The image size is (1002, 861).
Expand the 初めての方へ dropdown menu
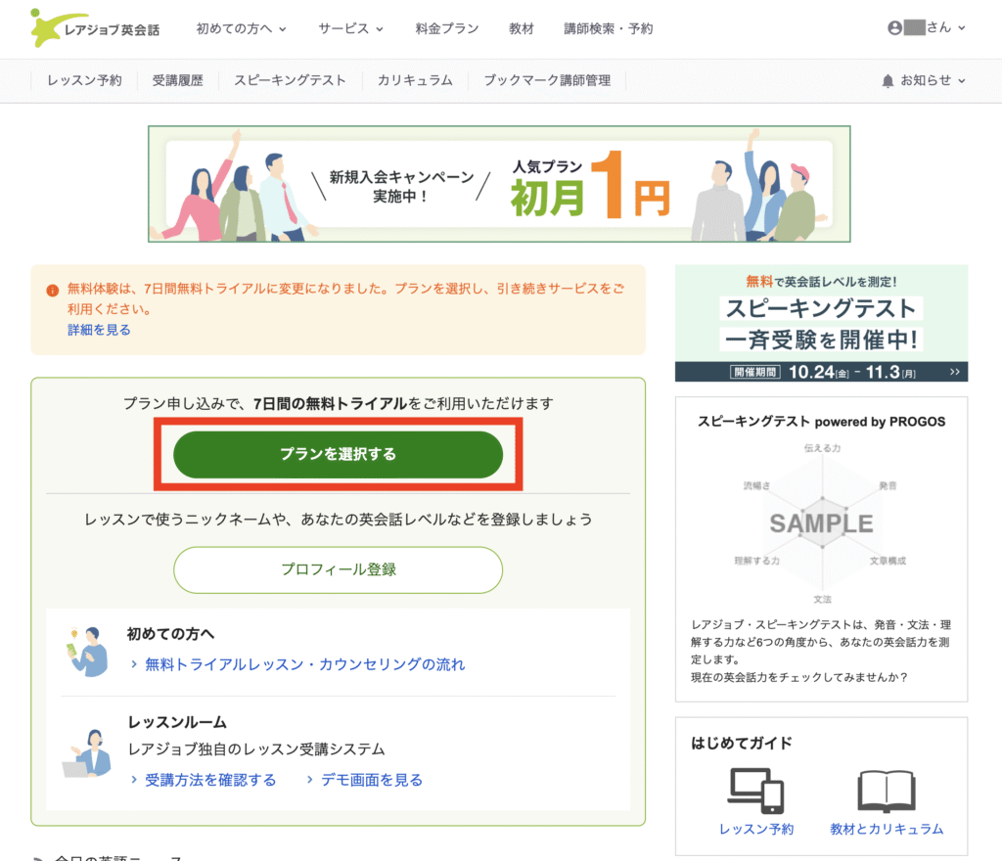click(x=241, y=28)
